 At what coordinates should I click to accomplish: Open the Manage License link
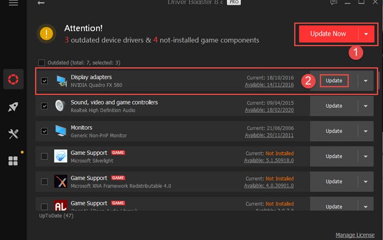pyautogui.click(x=355, y=235)
